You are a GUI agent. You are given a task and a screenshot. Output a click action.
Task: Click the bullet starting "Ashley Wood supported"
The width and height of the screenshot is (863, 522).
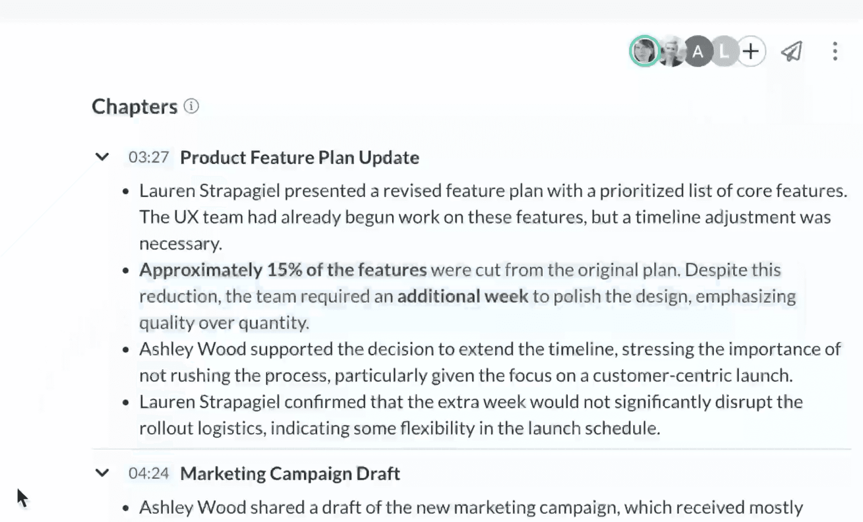pyautogui.click(x=490, y=362)
